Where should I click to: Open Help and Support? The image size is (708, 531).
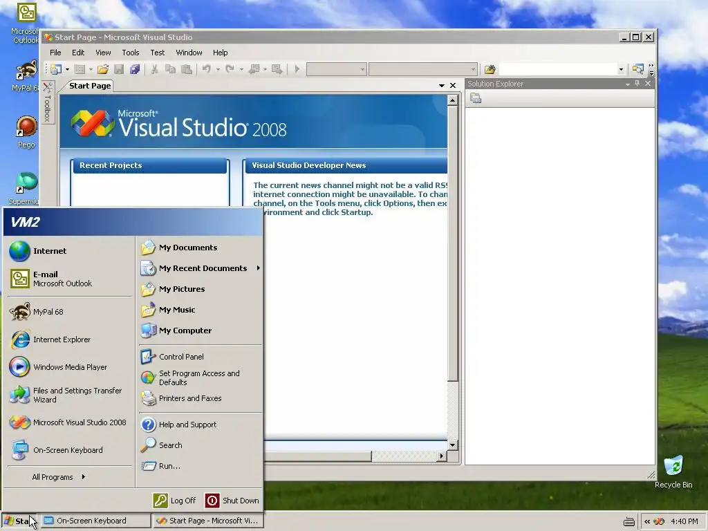click(x=200, y=425)
